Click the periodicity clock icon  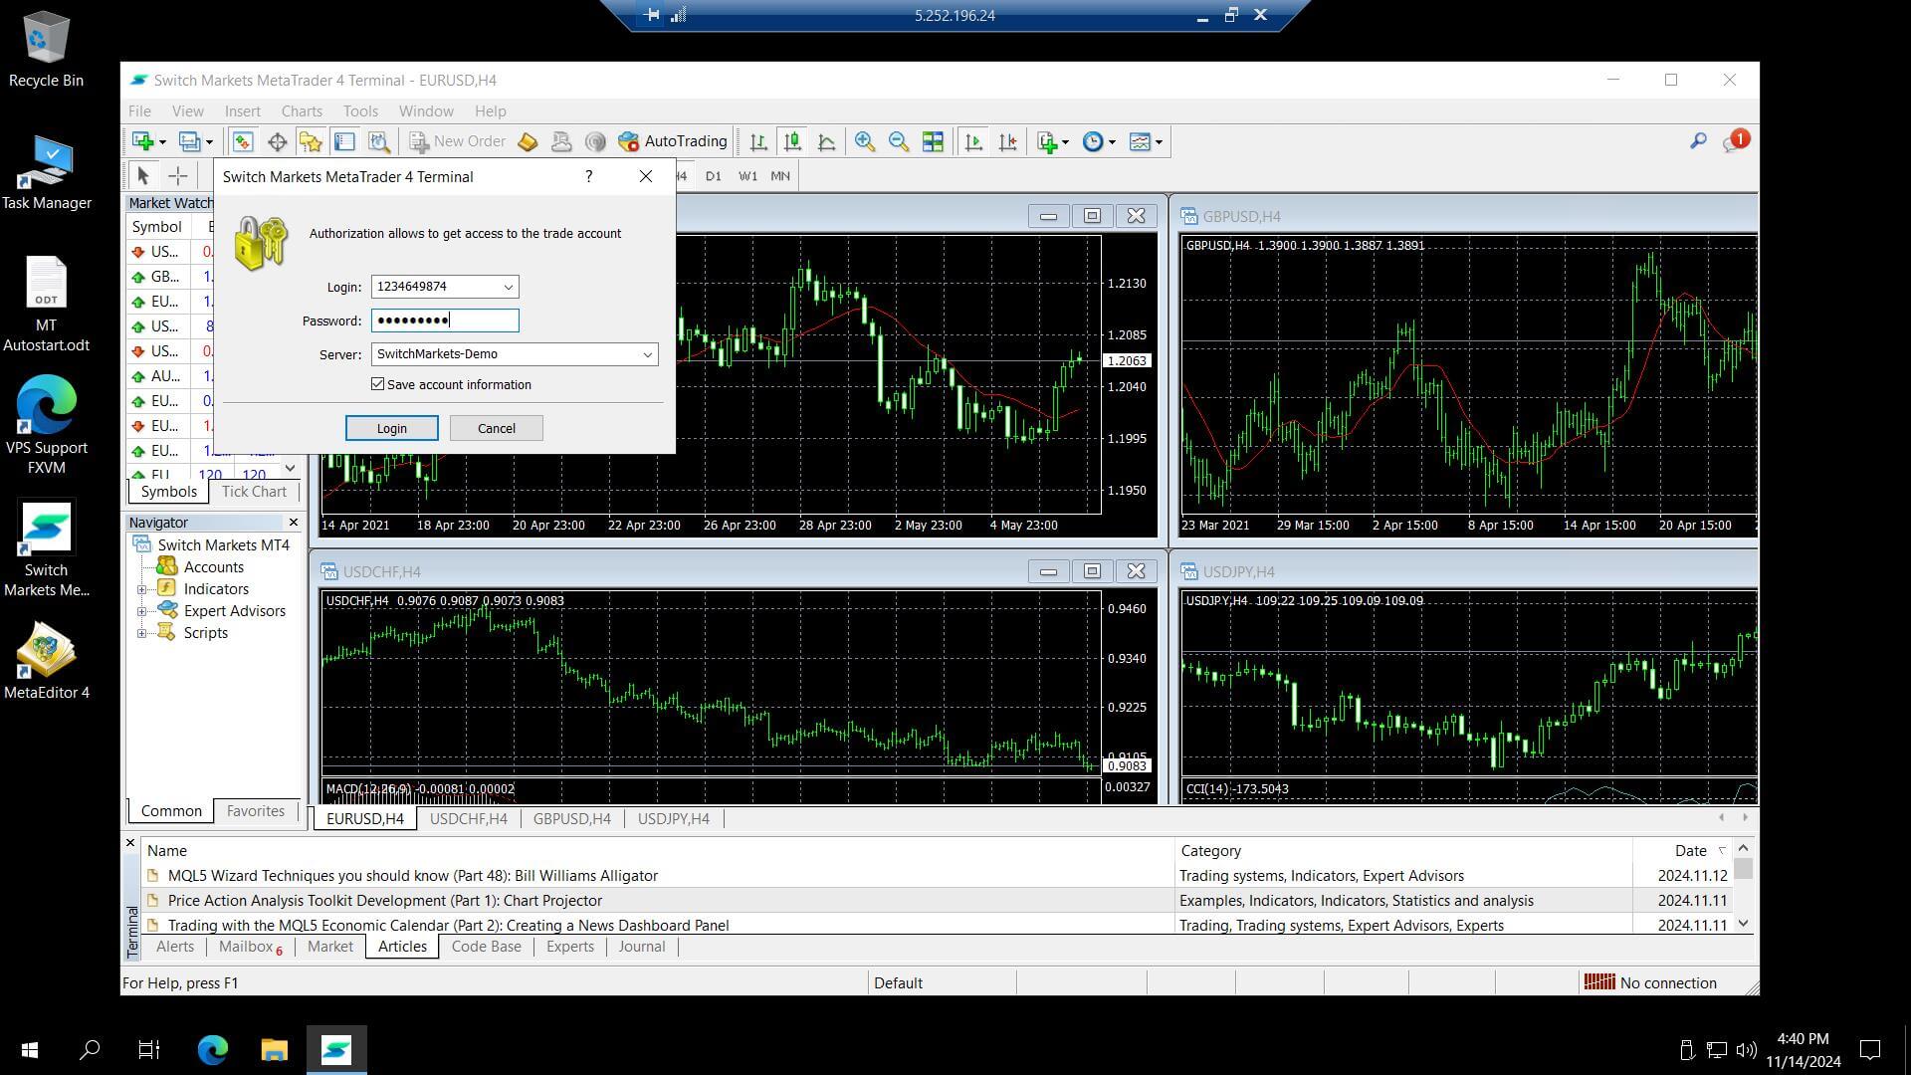click(1093, 141)
